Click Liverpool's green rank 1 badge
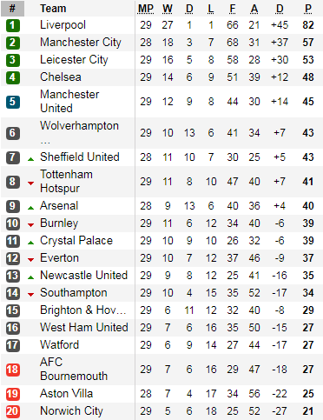The height and width of the screenshot is (420, 323). (13, 25)
